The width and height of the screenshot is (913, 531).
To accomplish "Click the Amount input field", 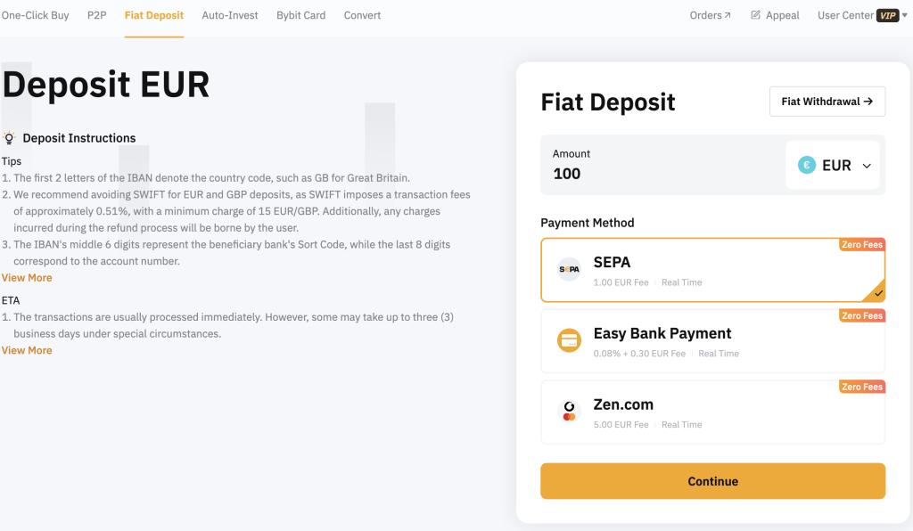I will click(663, 165).
